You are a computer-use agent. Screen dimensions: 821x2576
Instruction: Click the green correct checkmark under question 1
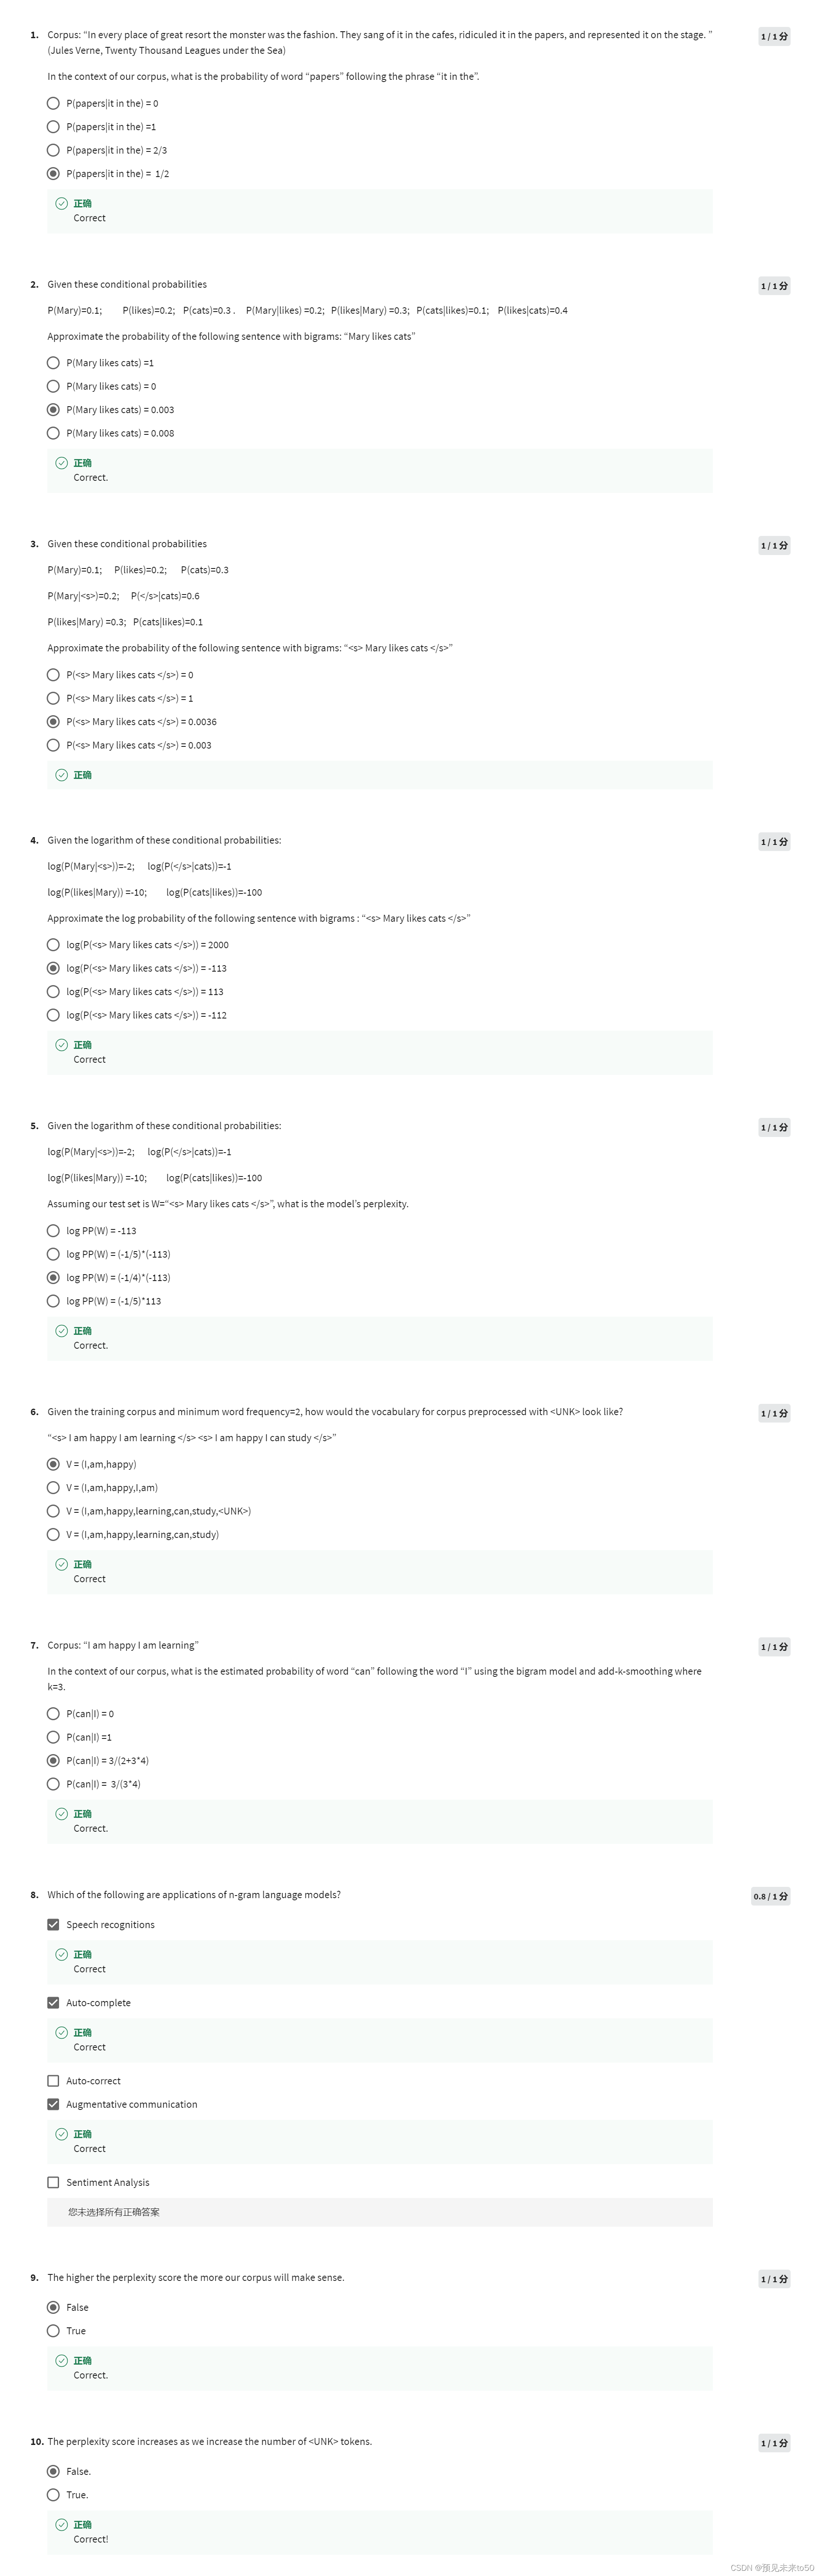click(61, 203)
